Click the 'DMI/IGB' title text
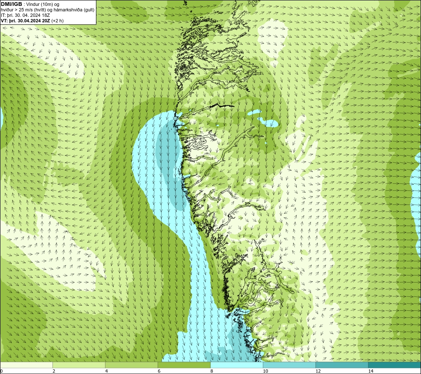Image resolution: width=421 pixels, height=374 pixels. click(11, 4)
